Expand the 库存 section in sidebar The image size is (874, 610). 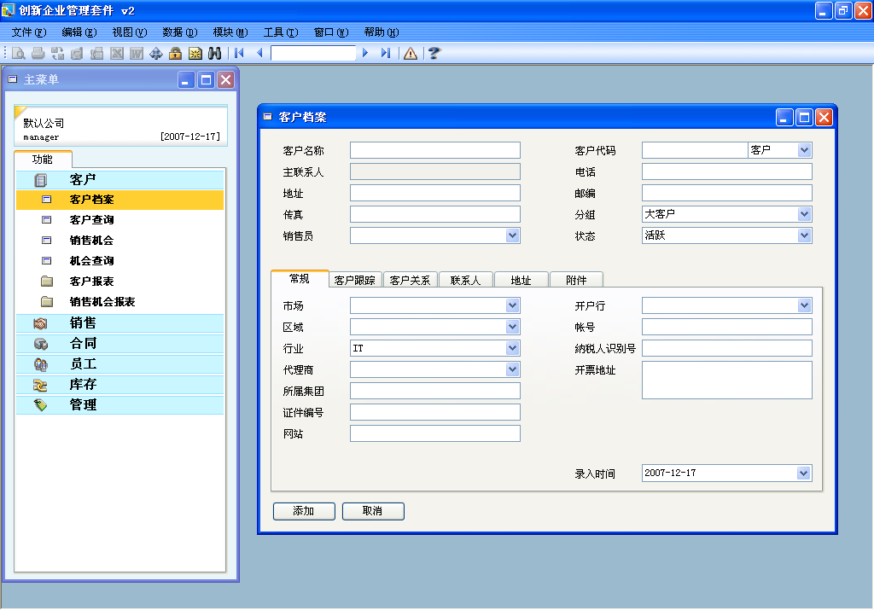[83, 385]
